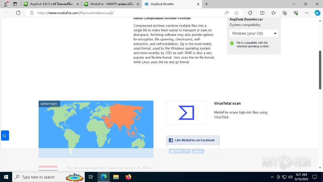This screenshot has height=182, width=323.
Task: Open the Favorites list
Action: [x=274, y=13]
